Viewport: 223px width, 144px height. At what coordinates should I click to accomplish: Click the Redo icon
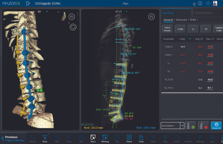153,138
